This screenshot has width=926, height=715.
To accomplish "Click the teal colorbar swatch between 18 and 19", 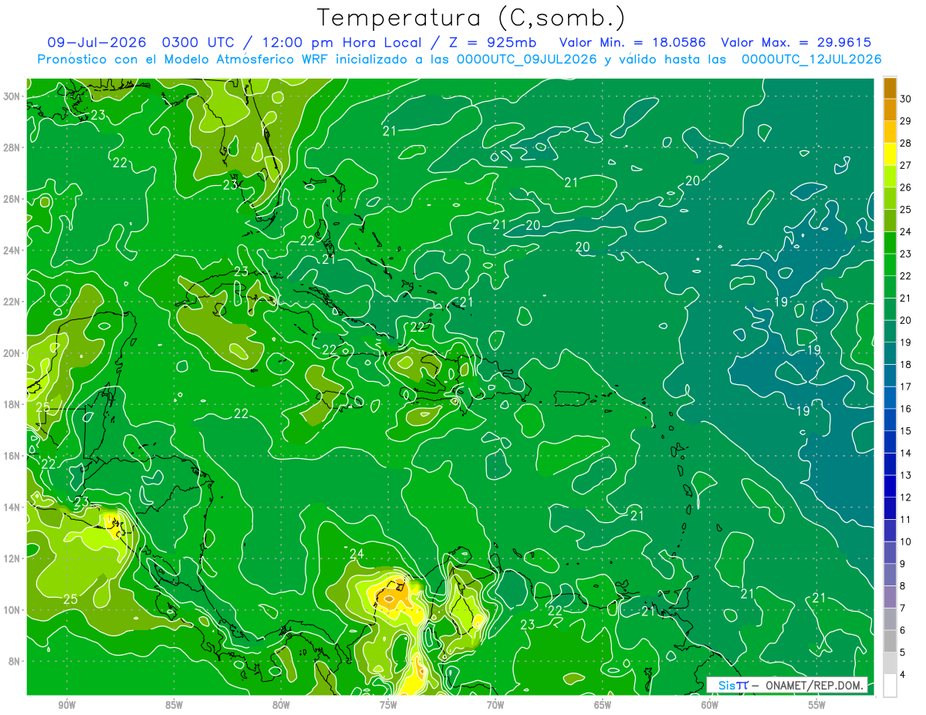I will click(890, 353).
